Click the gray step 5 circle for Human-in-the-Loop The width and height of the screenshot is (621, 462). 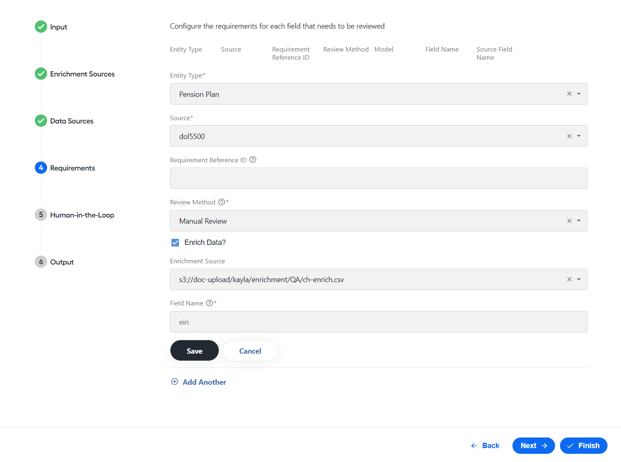point(41,215)
